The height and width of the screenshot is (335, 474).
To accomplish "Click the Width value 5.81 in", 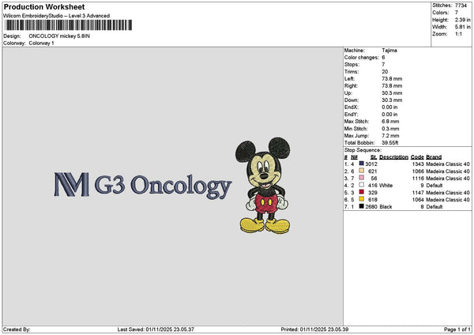I will tap(462, 27).
